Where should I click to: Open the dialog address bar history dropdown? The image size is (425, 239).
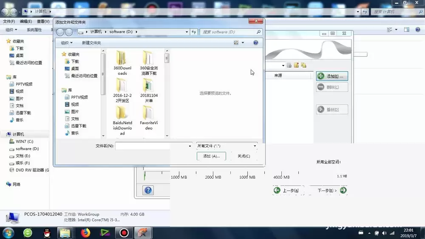[x=187, y=32]
